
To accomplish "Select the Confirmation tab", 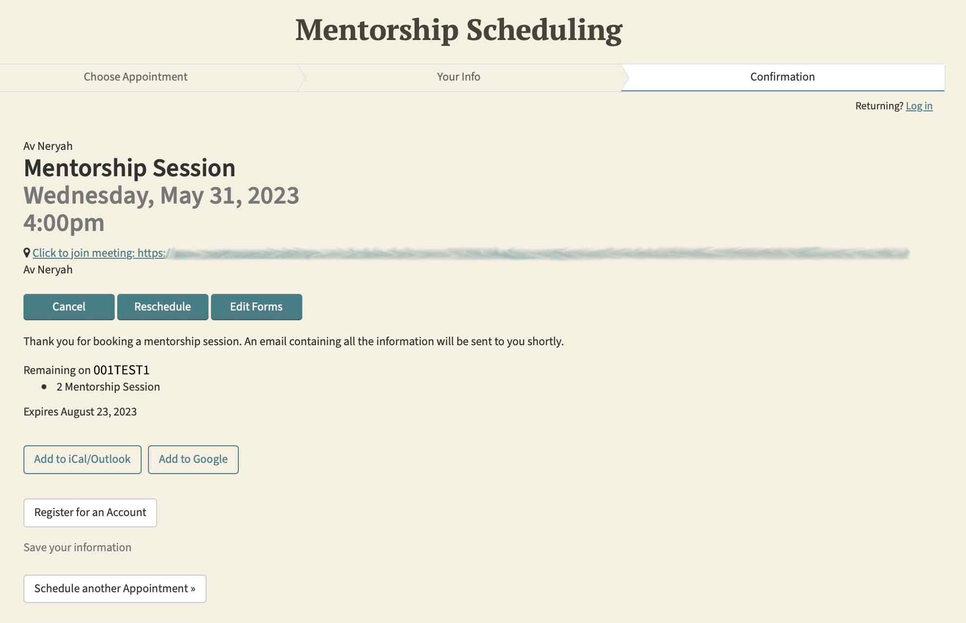I will [781, 77].
